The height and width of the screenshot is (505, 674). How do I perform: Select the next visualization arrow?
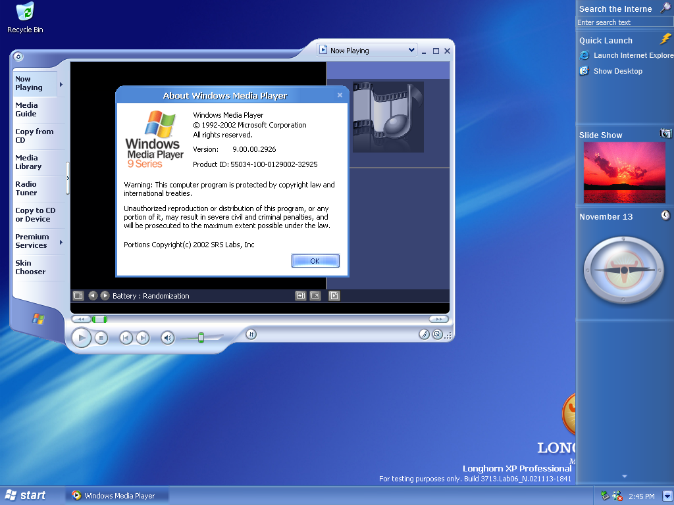pos(105,295)
